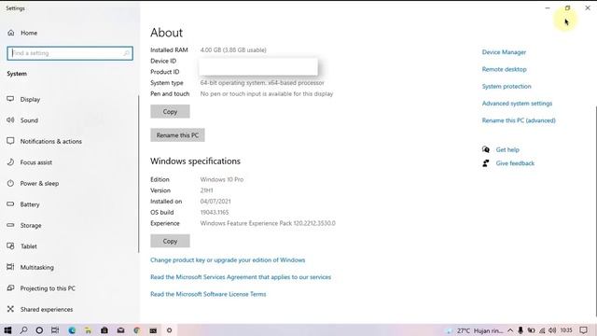Click the Notifications & actions icon

click(10, 141)
